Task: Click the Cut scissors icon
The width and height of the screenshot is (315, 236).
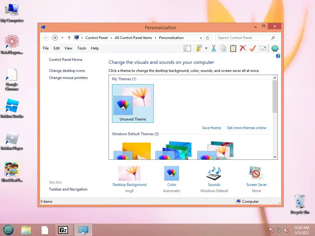Action: (213, 48)
